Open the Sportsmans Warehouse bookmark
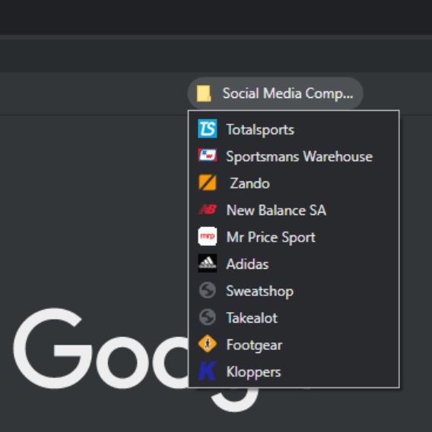 [294, 156]
